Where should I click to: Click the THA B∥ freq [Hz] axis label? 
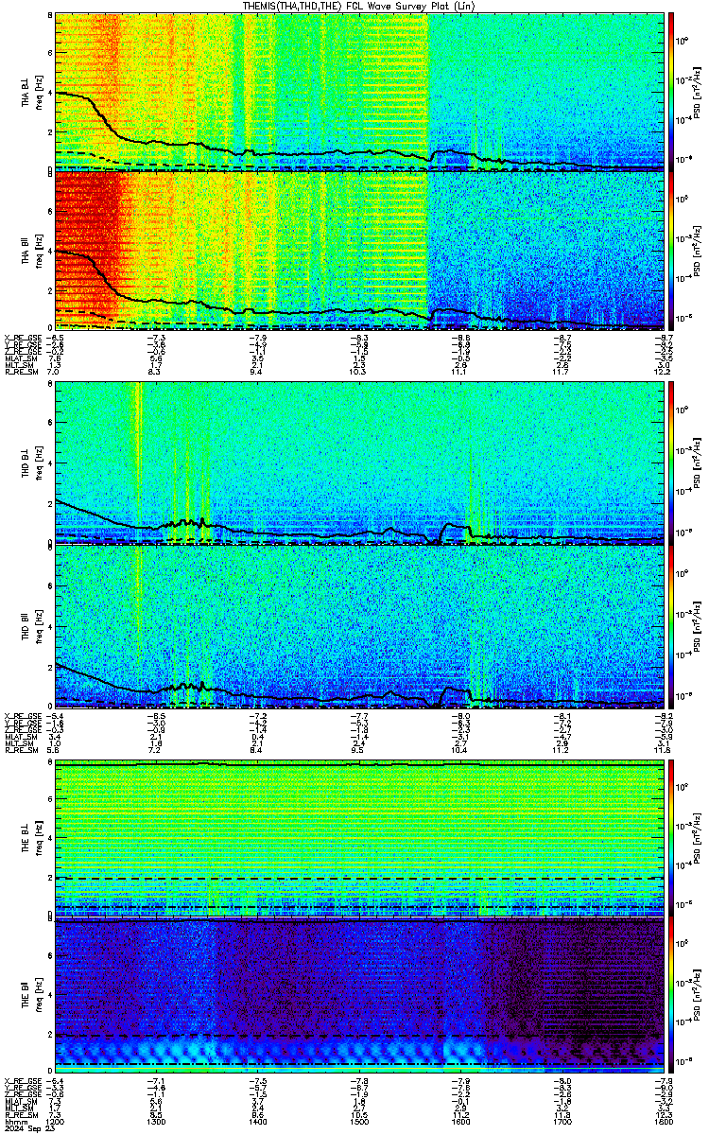(x=38, y=250)
